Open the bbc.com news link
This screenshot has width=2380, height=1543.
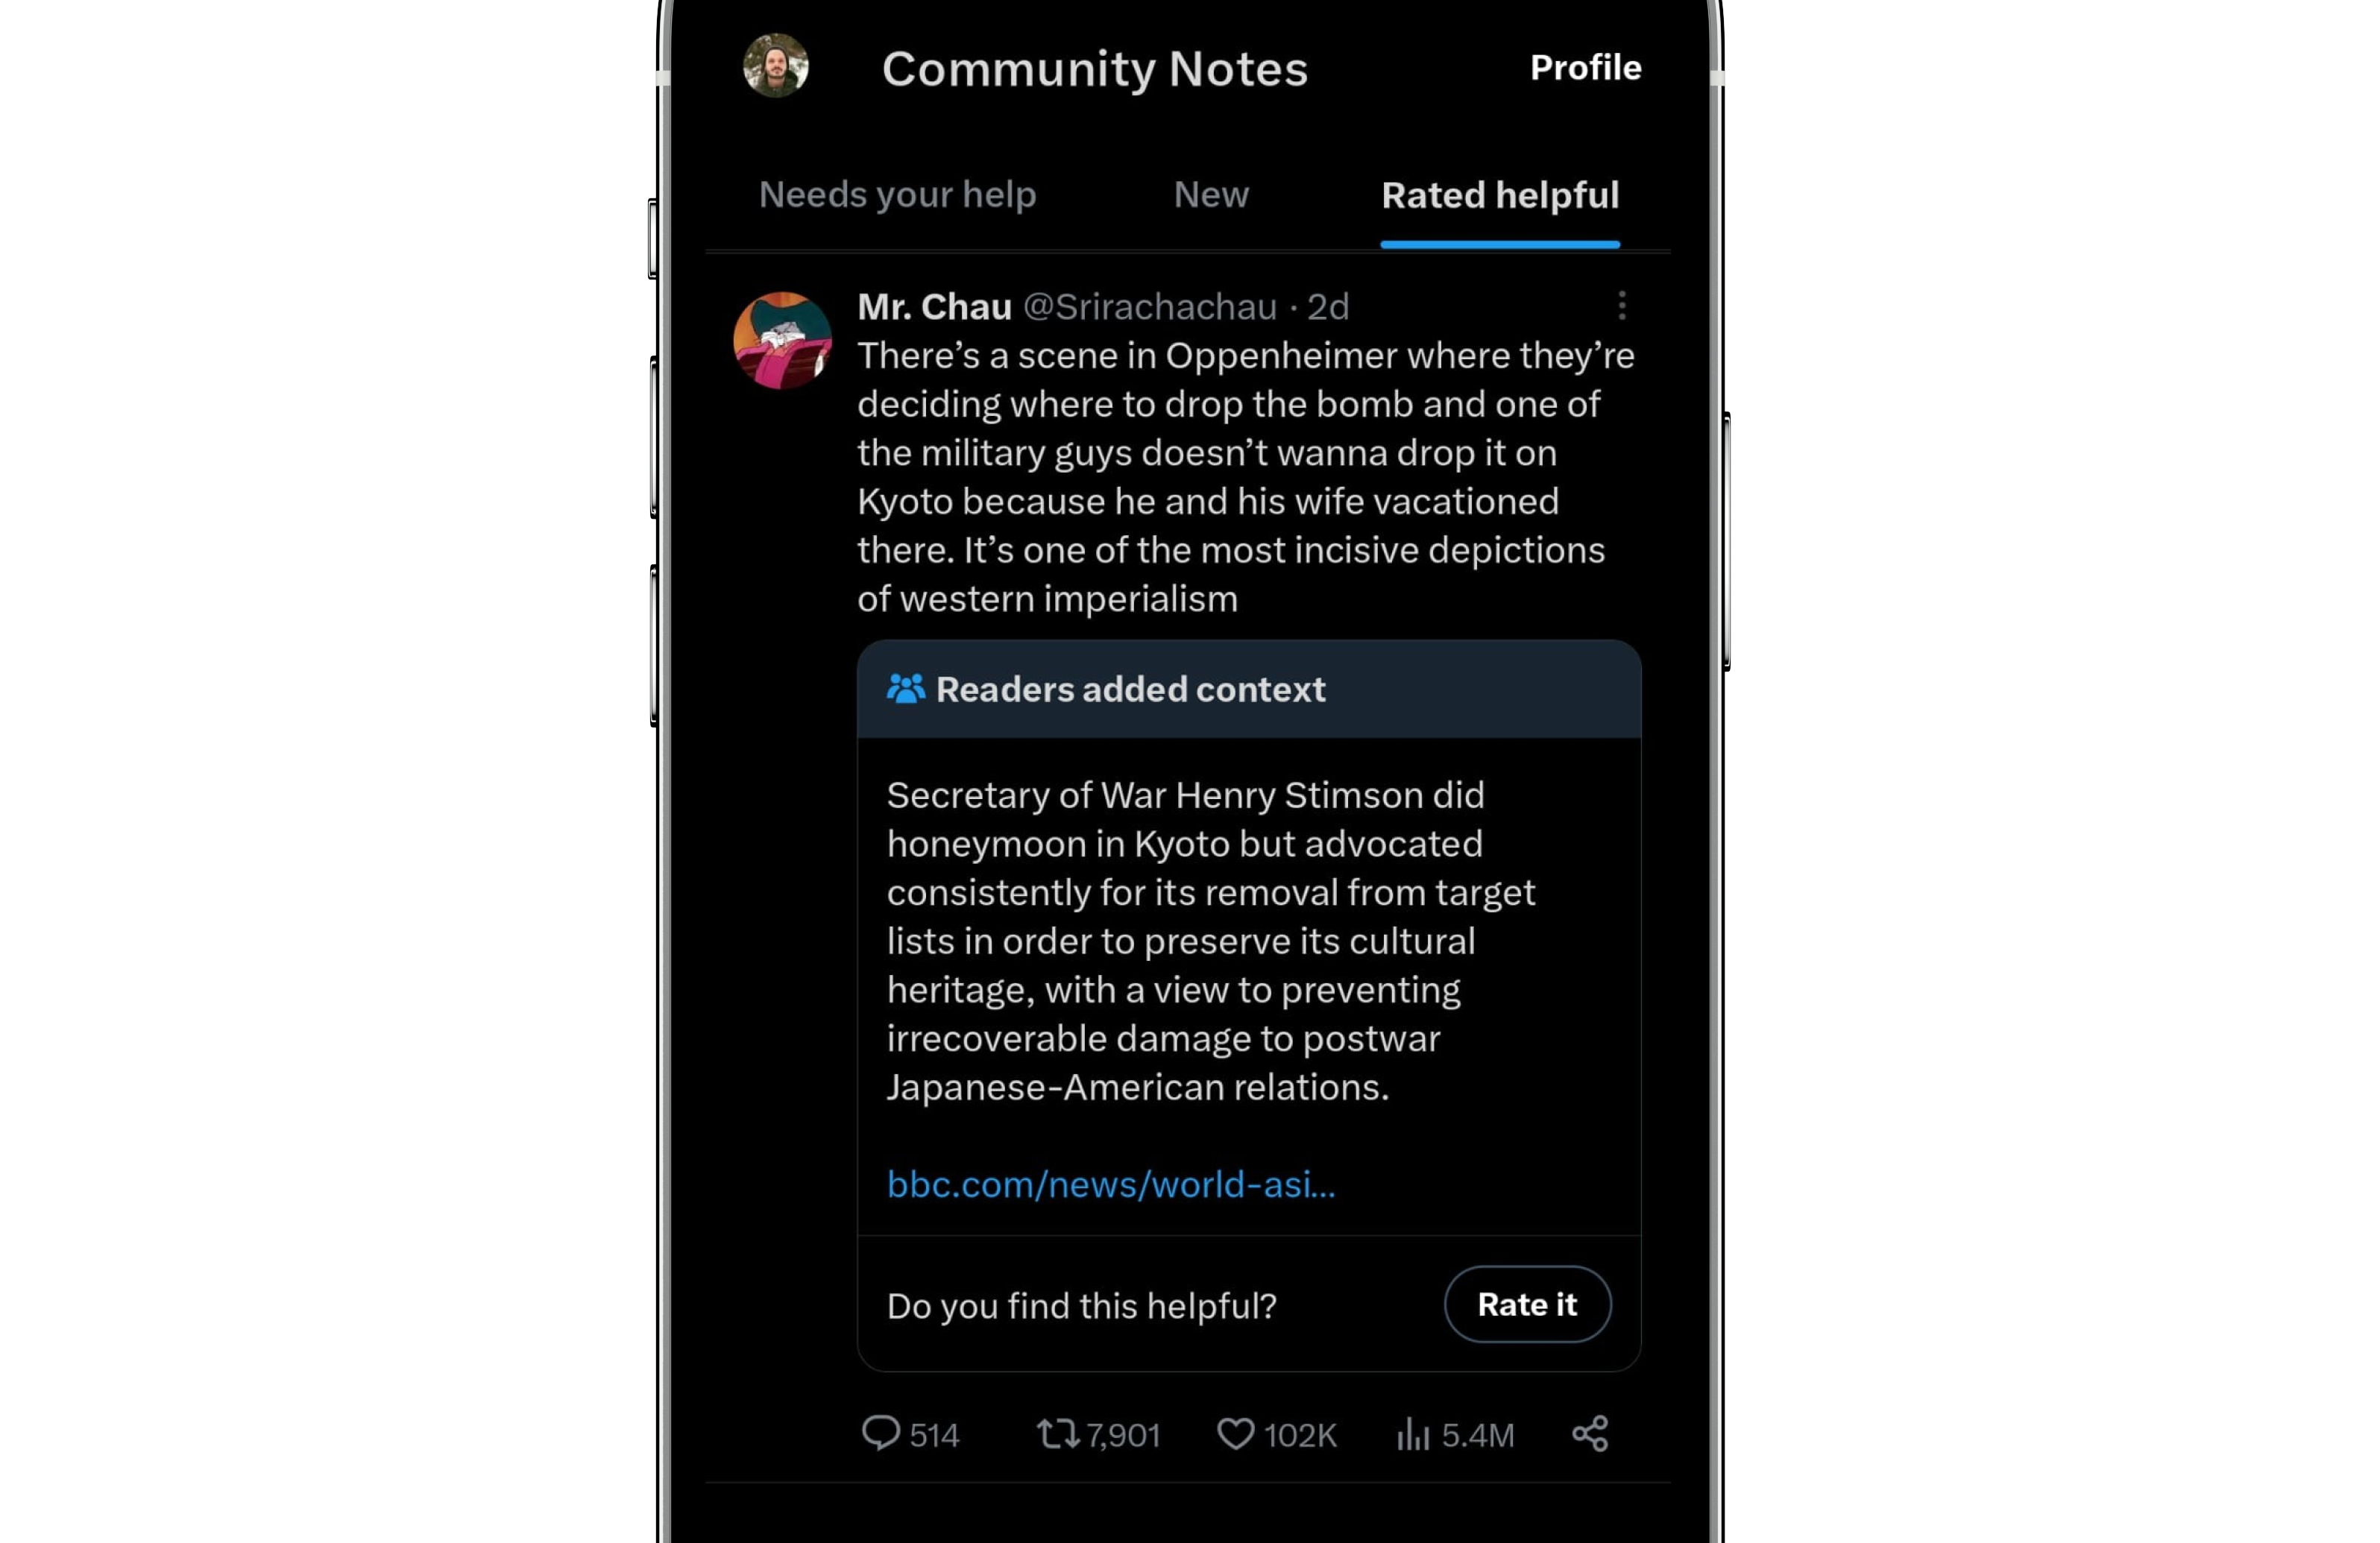pyautogui.click(x=1111, y=1184)
